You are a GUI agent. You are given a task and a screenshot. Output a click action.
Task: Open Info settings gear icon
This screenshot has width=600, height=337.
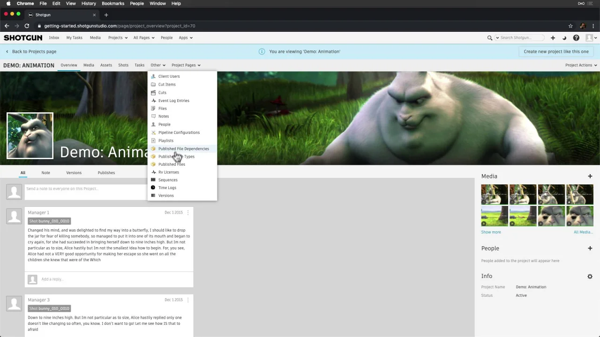[x=590, y=277]
